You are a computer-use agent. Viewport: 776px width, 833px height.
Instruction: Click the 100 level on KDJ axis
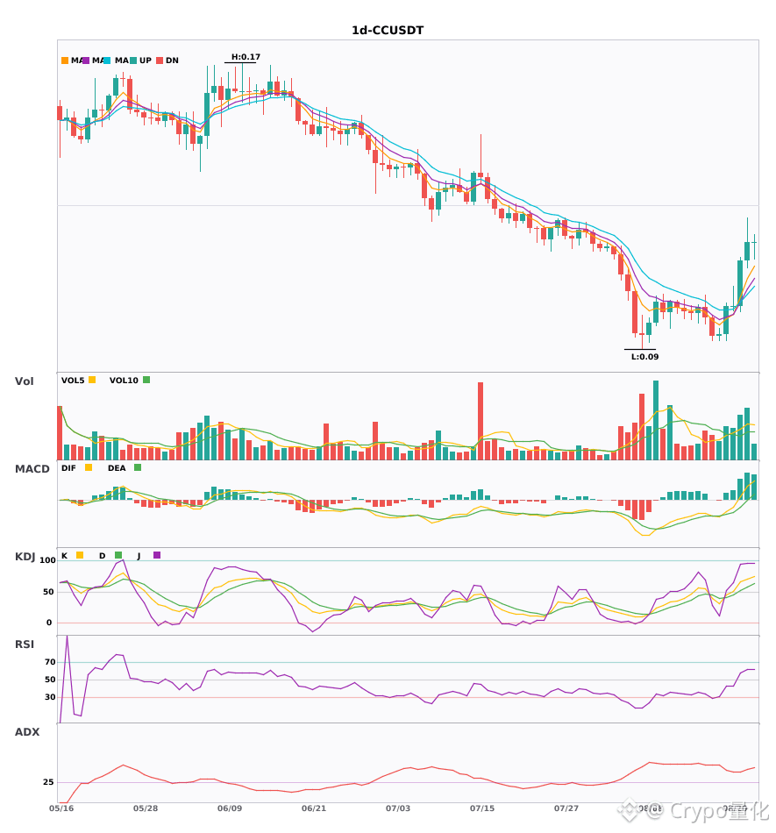47,560
